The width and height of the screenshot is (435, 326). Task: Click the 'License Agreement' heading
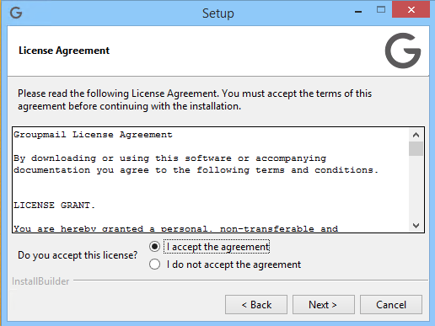point(64,51)
